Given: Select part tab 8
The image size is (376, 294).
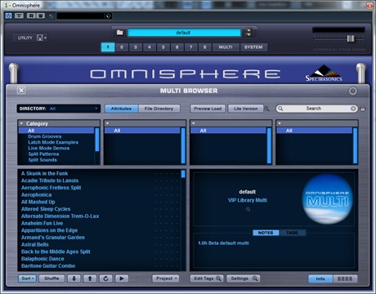Looking at the screenshot, I should [205, 47].
